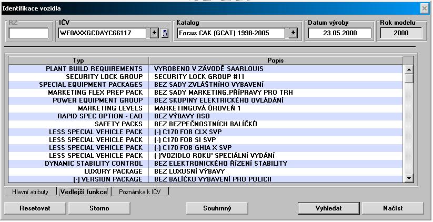433x222 pixels.
Task: Click the Typ column header
Action: point(78,60)
